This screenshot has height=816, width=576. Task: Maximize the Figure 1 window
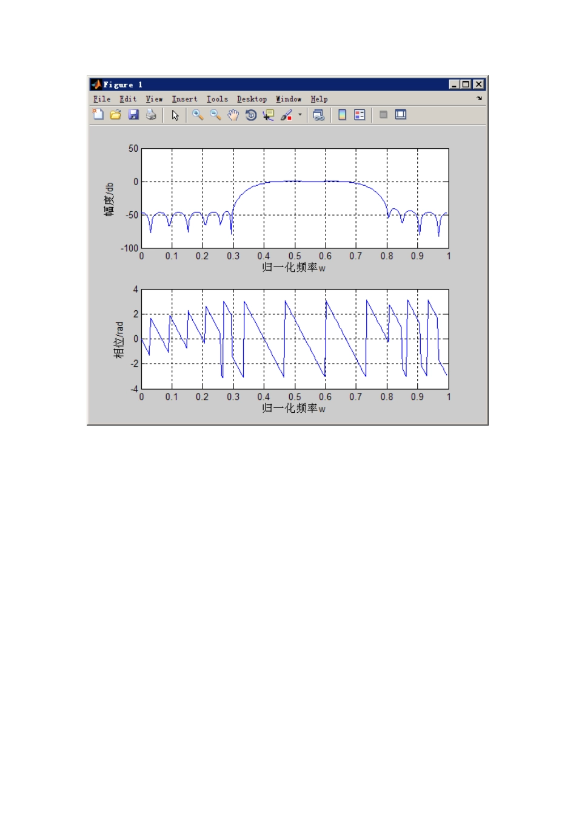(x=466, y=84)
